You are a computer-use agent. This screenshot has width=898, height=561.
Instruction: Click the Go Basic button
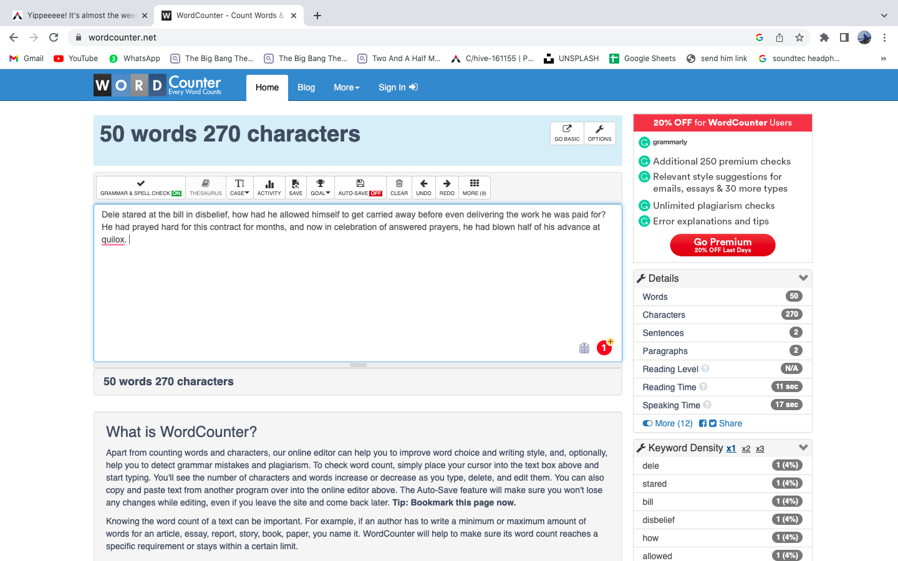click(x=567, y=133)
